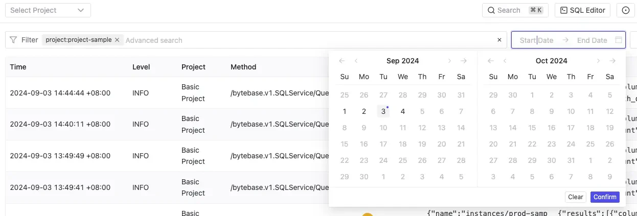
Task: Click the 2024-09-03 14:44:44 +08:00 timestamp
Action: [60, 93]
